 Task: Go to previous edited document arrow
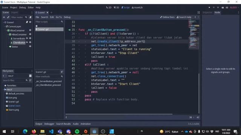[x=195, y=17]
